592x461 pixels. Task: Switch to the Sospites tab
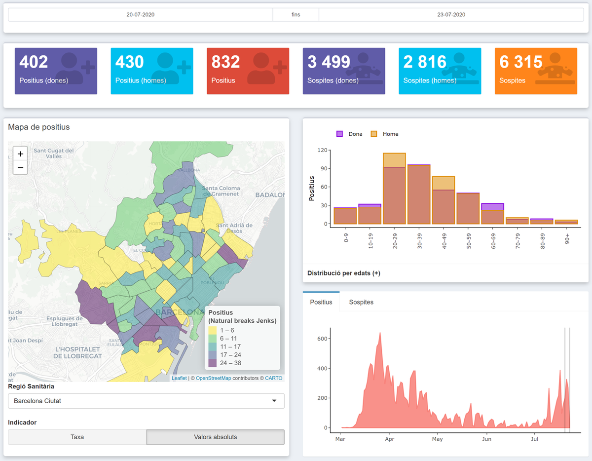[361, 302]
